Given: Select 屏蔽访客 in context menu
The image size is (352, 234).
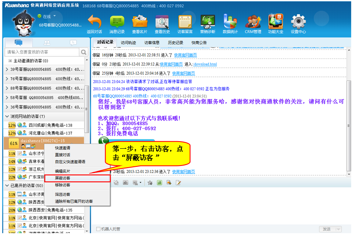Looking at the screenshot, I should (x=63, y=178).
